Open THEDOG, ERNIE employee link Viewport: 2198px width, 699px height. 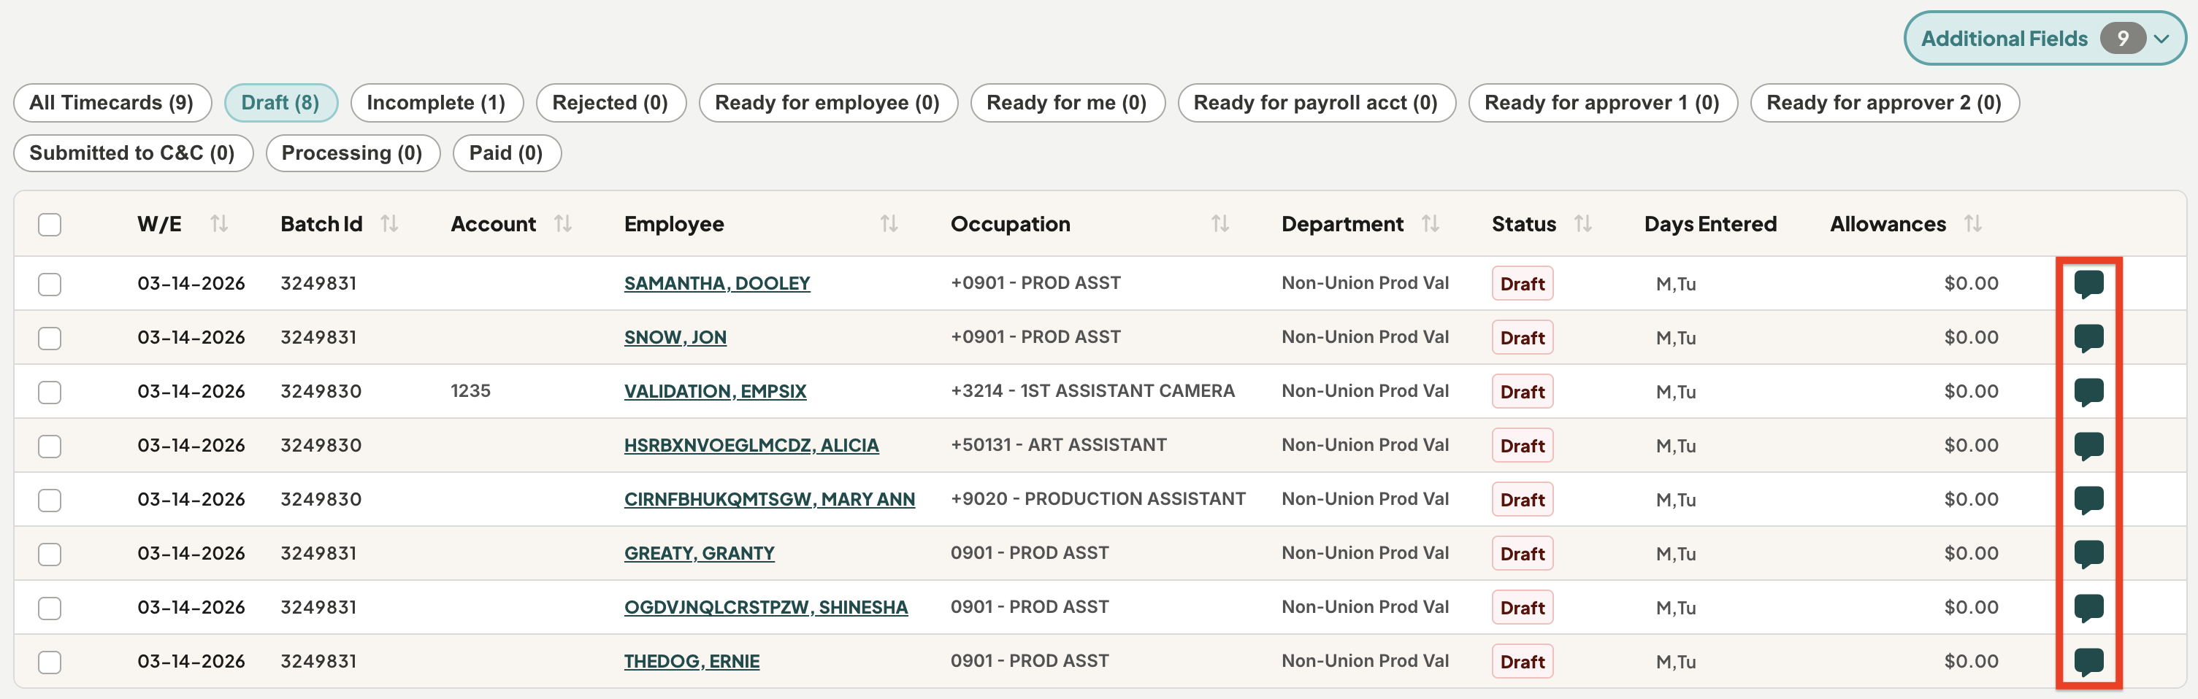tap(691, 662)
